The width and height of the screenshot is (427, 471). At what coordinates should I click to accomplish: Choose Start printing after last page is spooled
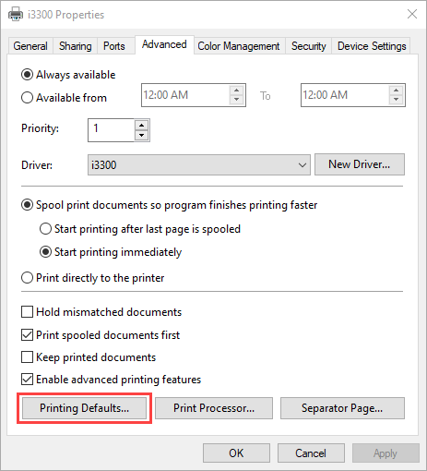(45, 229)
